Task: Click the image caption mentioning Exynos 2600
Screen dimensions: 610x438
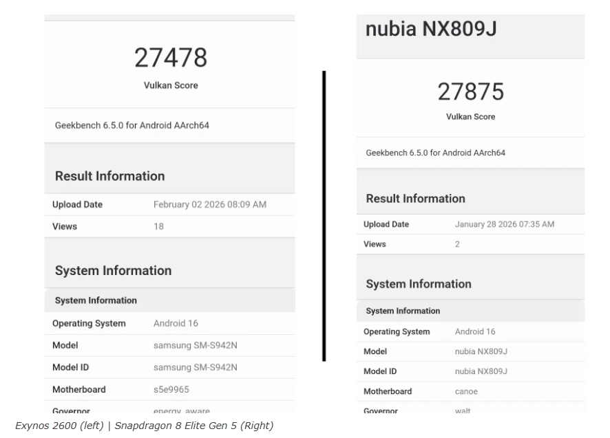Action: [144, 426]
